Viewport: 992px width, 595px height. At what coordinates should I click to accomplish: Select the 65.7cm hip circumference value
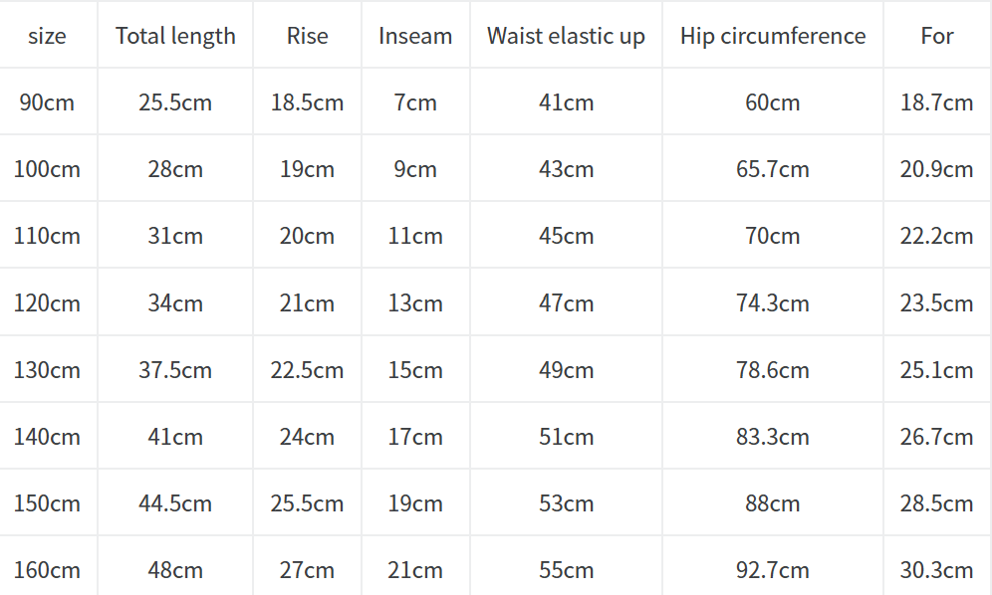[773, 169]
